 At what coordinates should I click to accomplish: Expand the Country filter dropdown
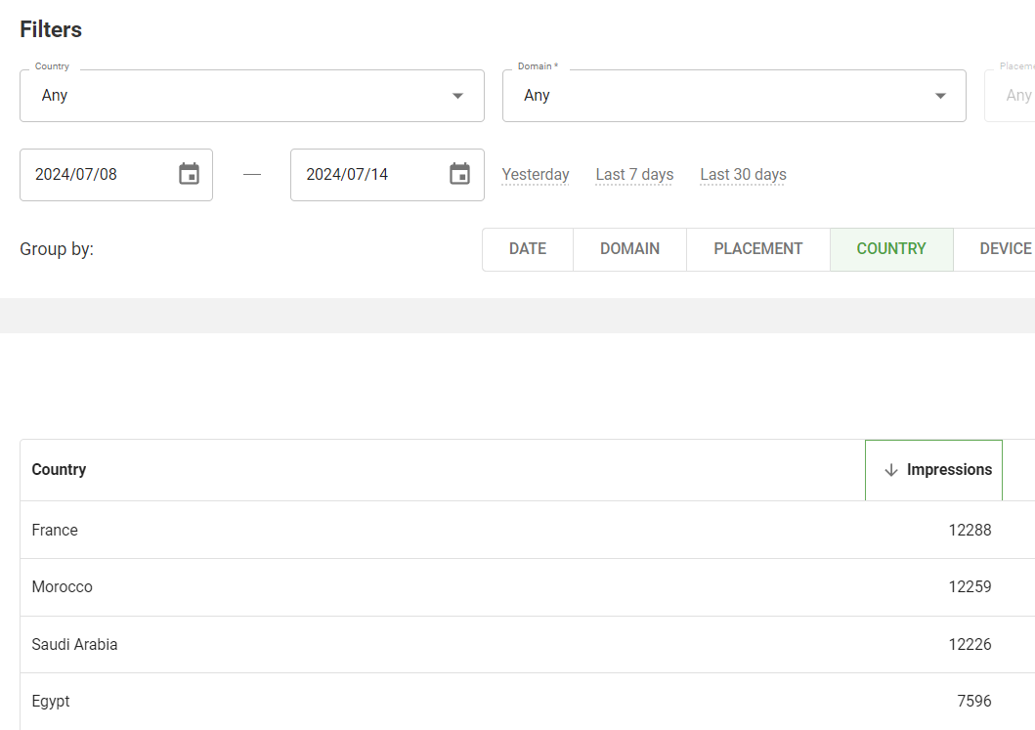pyautogui.click(x=457, y=96)
